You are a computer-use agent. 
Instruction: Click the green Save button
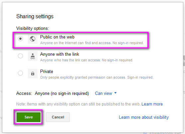[x=29, y=117]
